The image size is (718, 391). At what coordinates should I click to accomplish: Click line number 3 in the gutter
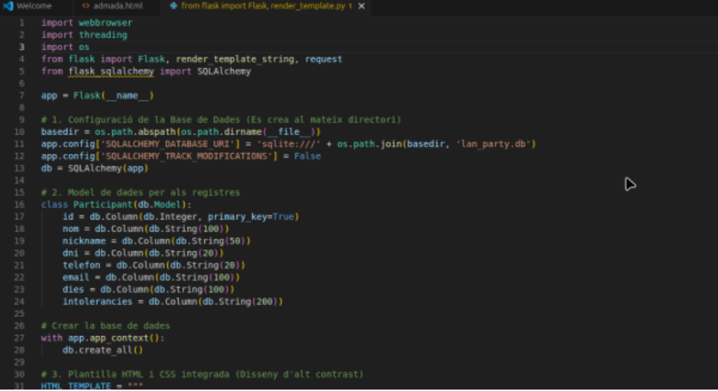[x=22, y=47]
